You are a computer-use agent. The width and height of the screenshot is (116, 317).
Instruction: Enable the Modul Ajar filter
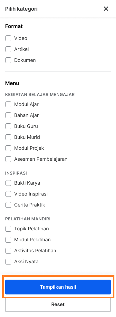[x=8, y=104]
